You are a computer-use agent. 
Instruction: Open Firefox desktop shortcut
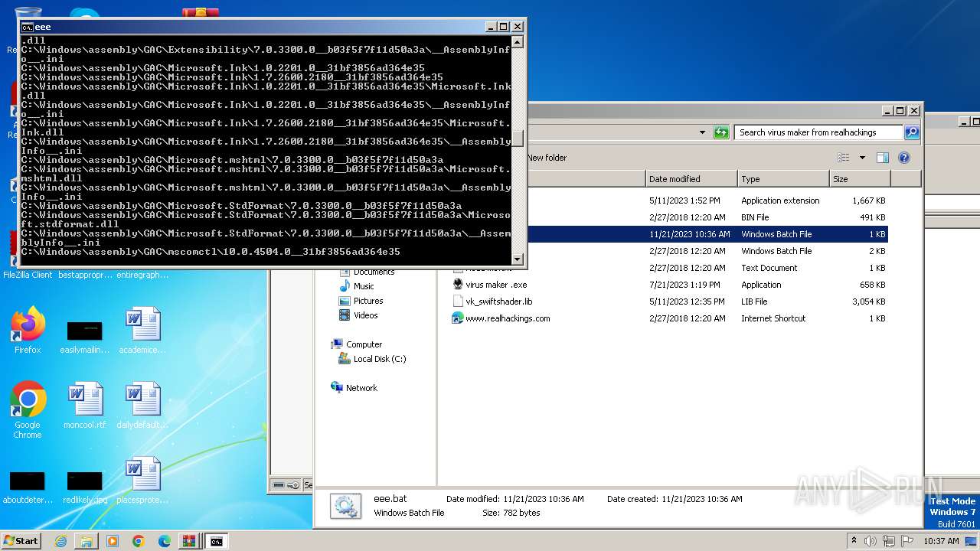tap(28, 331)
